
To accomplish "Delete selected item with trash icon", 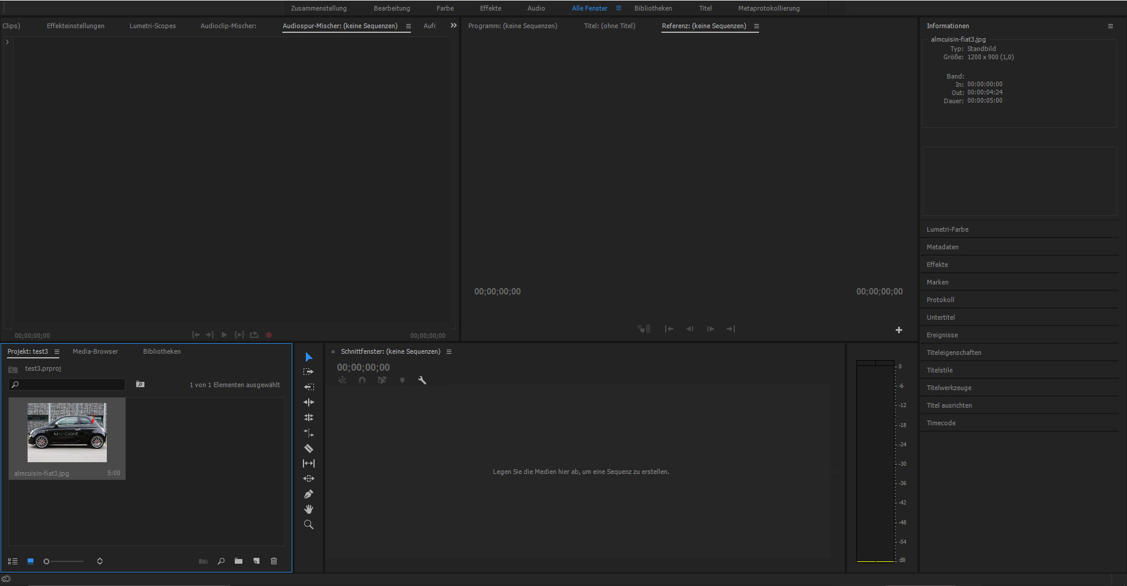I will 274,561.
